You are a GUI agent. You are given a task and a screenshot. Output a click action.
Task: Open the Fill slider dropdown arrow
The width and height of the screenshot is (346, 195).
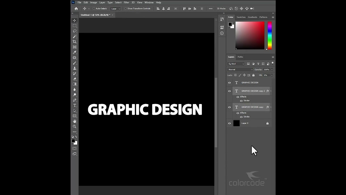click(272, 75)
